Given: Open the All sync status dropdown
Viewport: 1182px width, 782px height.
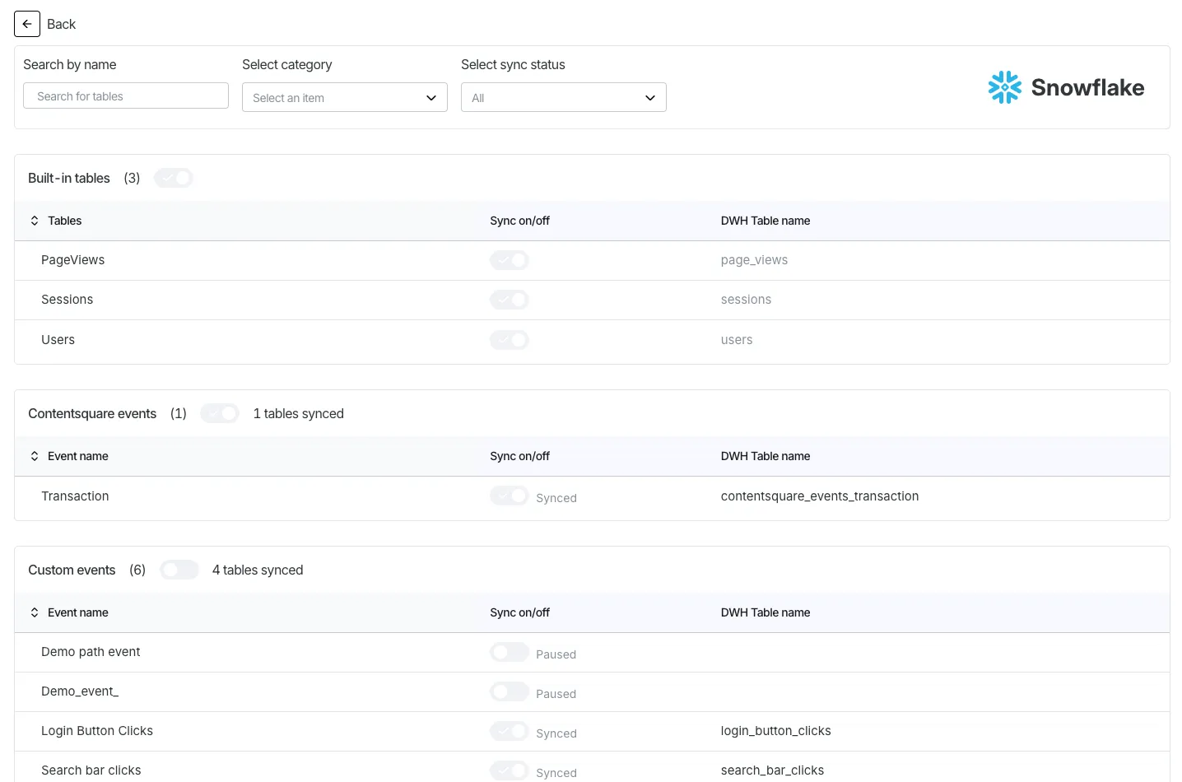Looking at the screenshot, I should tap(563, 97).
